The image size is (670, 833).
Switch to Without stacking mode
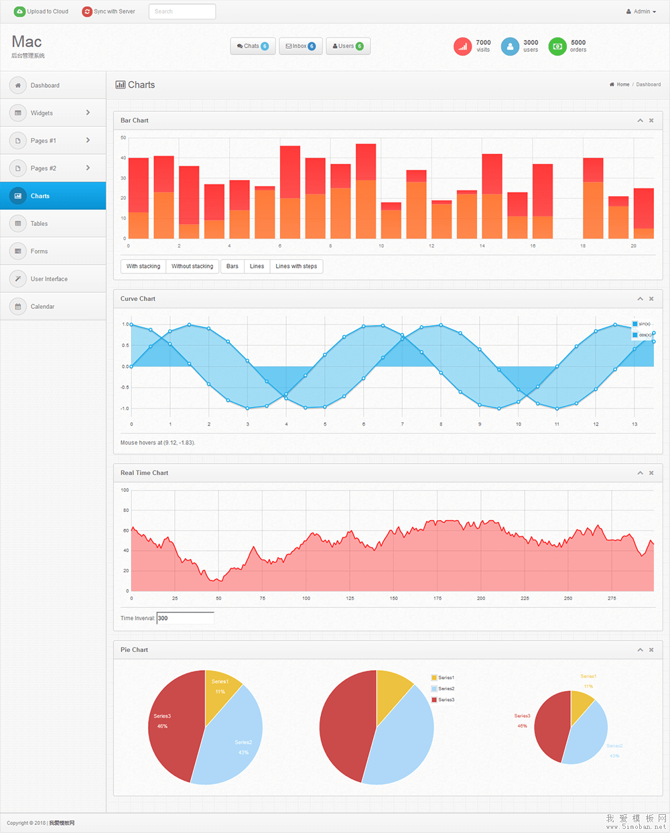click(x=192, y=266)
